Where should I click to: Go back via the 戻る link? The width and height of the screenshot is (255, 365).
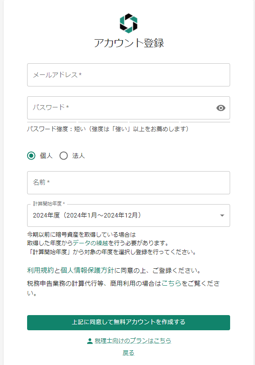(x=128, y=353)
